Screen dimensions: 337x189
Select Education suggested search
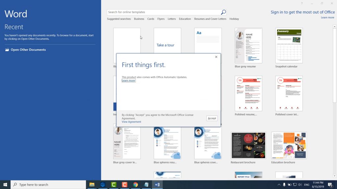coord(185,19)
